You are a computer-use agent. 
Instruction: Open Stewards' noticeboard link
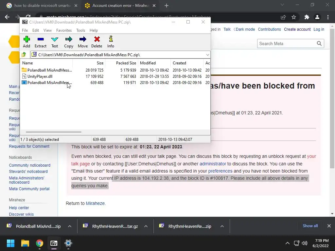[x=28, y=171]
